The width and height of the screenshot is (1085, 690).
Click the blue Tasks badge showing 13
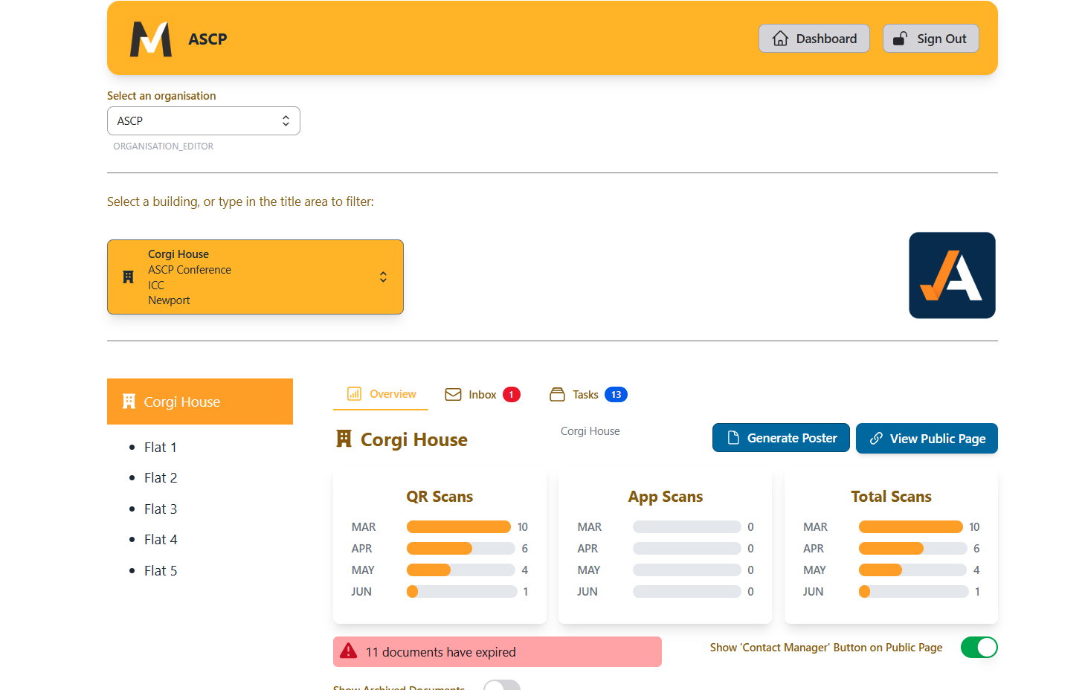click(616, 394)
